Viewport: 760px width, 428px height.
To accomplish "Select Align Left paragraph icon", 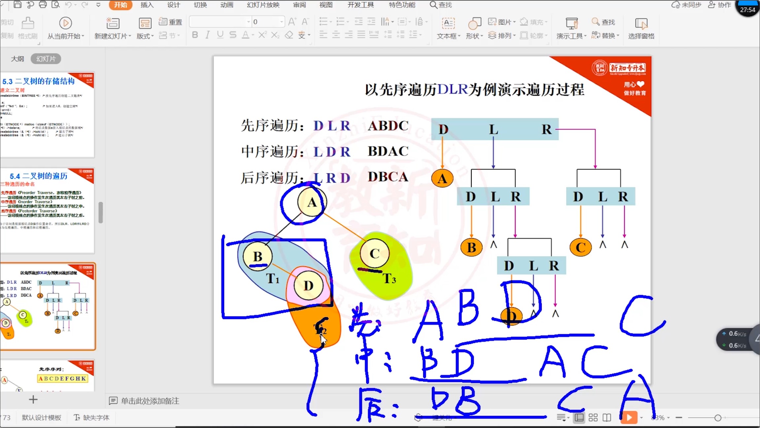I will [x=323, y=34].
